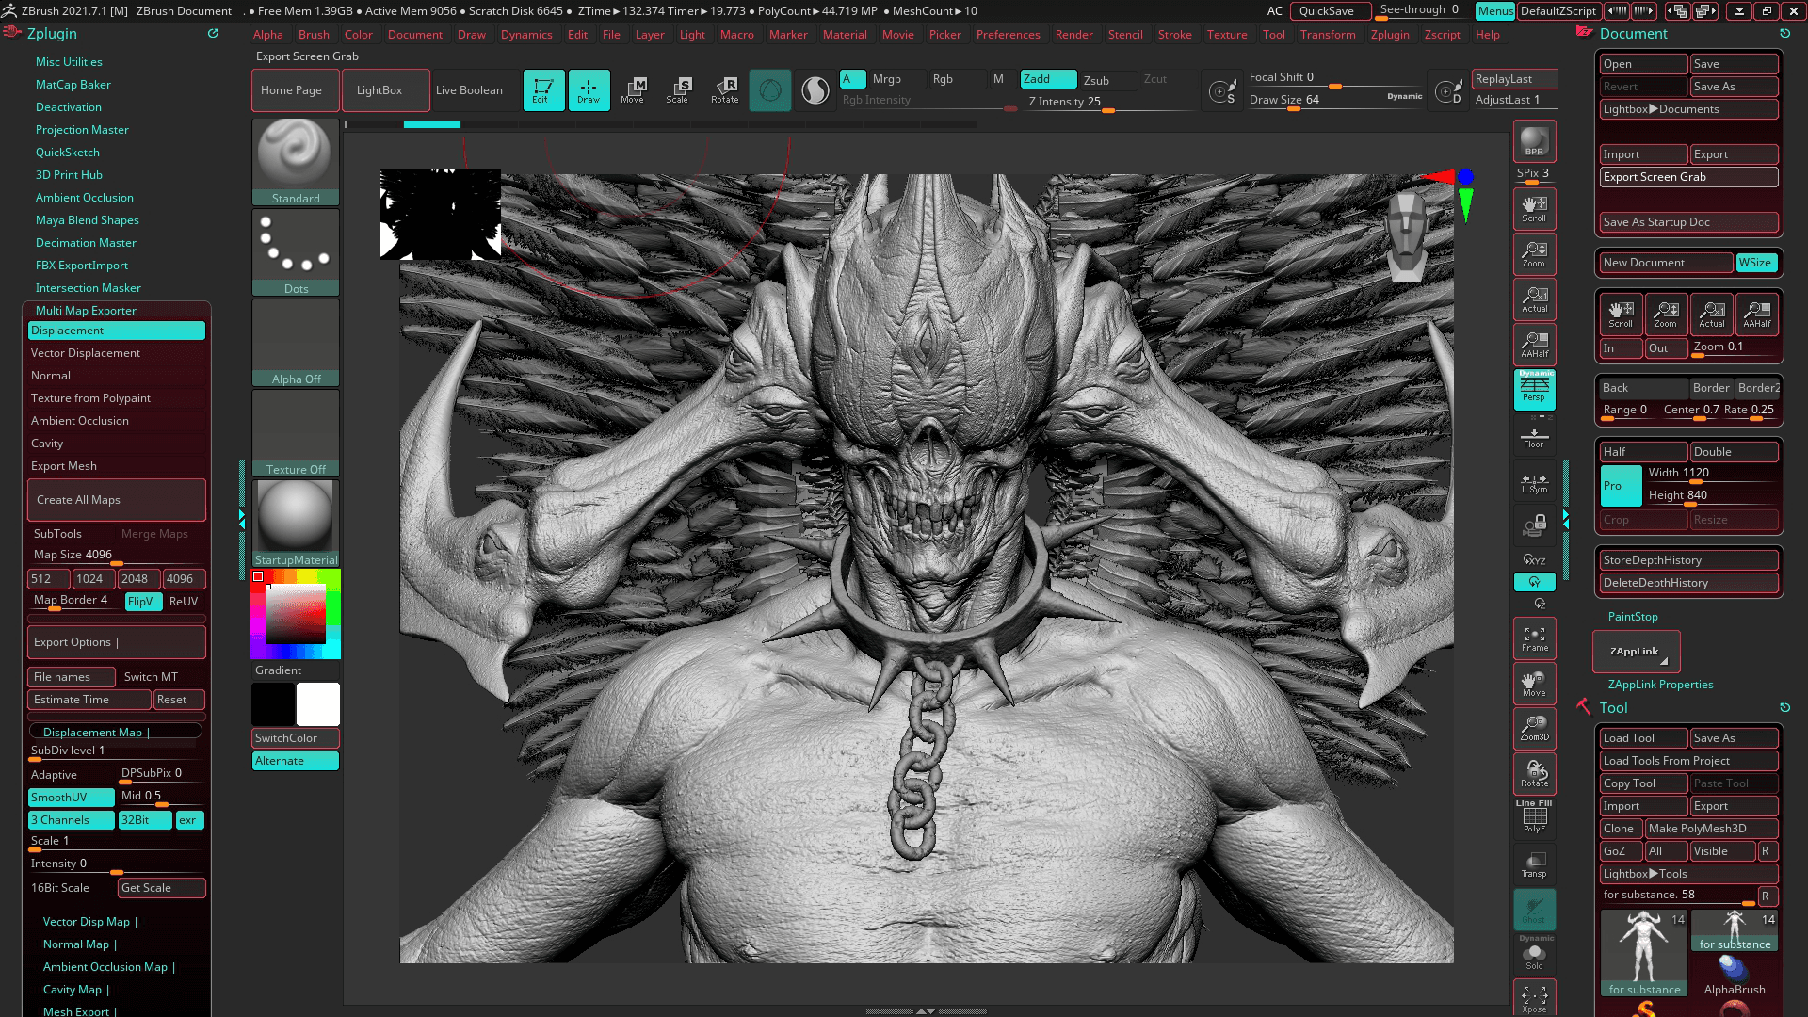Pick a color in the color picker square
Screen dimensions: 1808x1017
pos(295,614)
